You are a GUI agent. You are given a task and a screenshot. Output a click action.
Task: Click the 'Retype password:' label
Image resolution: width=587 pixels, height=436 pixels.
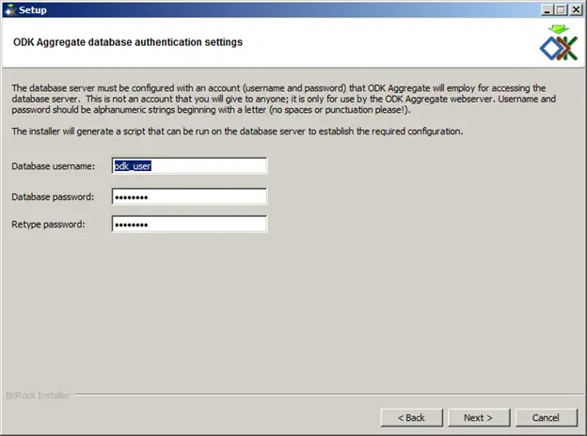[48, 225]
